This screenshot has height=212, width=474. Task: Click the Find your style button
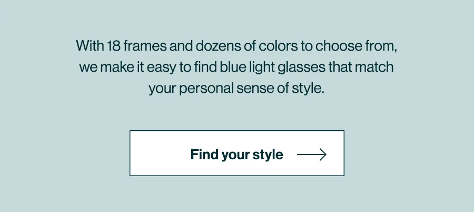pos(236,153)
